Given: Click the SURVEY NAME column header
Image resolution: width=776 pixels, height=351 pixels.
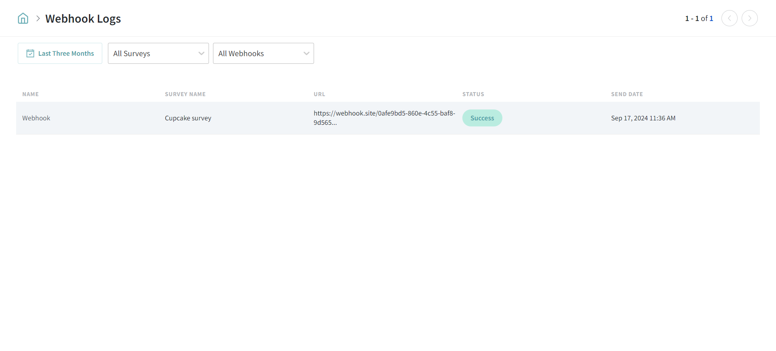Looking at the screenshot, I should (185, 94).
